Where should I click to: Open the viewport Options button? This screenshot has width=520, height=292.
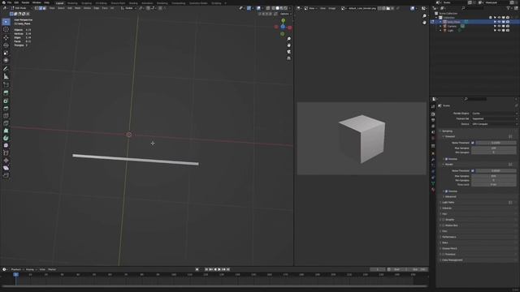[285, 14]
